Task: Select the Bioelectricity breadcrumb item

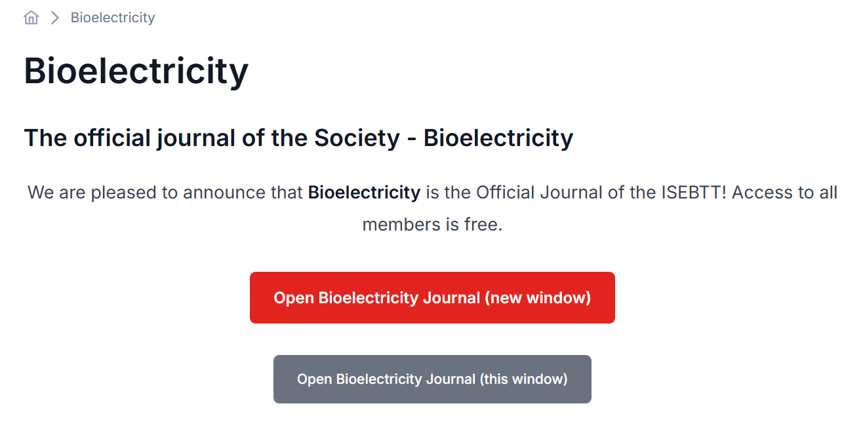Action: click(113, 18)
